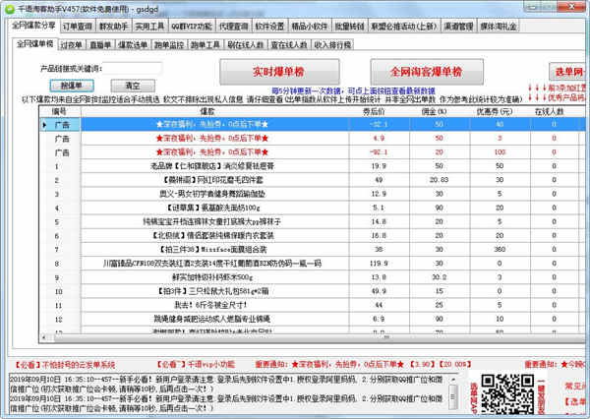Select the highlighted first 广告 row title
The height and width of the screenshot is (419, 590).
pos(214,124)
